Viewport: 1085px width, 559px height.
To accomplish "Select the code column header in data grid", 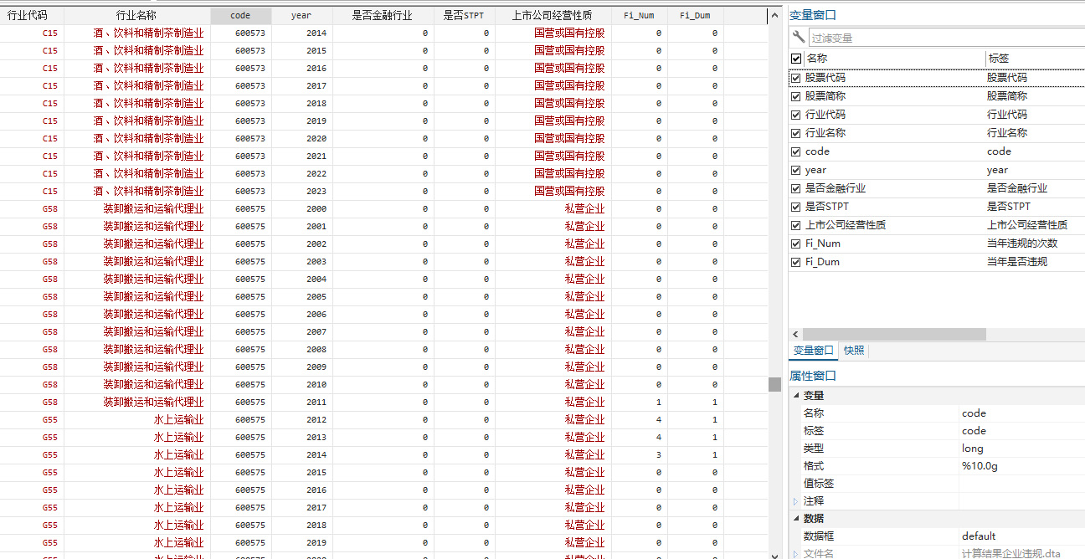I will (x=241, y=15).
